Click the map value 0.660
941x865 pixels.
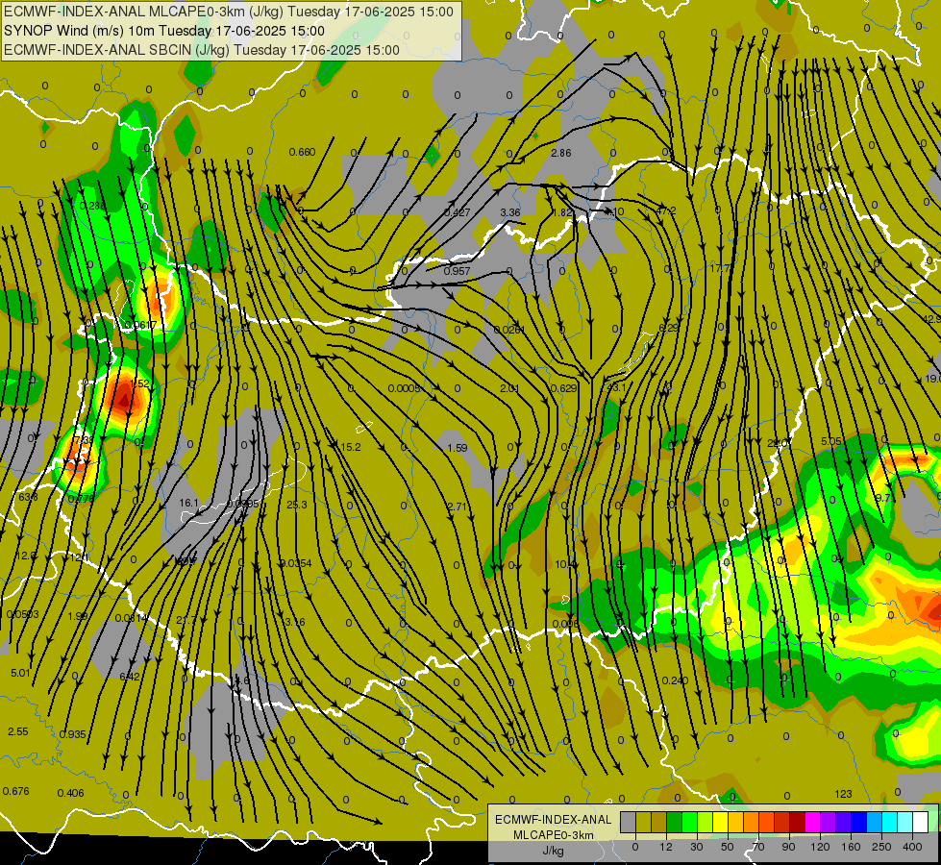302,152
